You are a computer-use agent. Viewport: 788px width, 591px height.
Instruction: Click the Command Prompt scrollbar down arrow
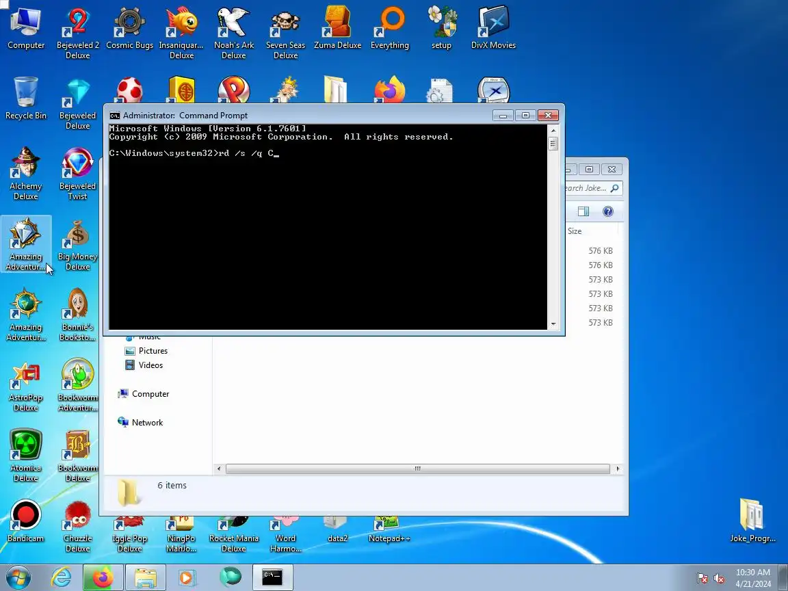click(553, 324)
